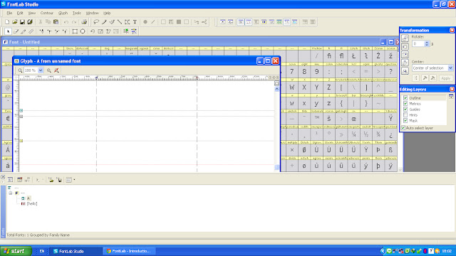
Task: Switch to the FontLab - Introduction browser taskbar button
Action: click(129, 251)
